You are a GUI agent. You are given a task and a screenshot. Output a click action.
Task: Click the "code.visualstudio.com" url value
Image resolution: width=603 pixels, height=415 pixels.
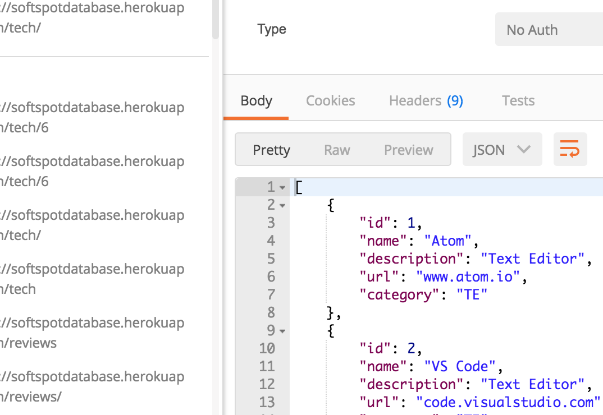coord(508,402)
